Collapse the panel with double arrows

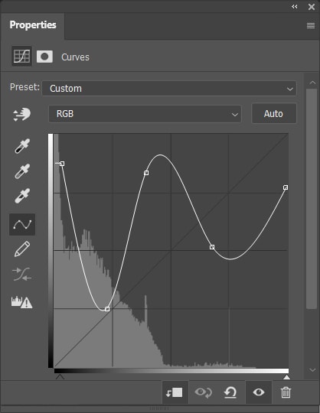[295, 7]
